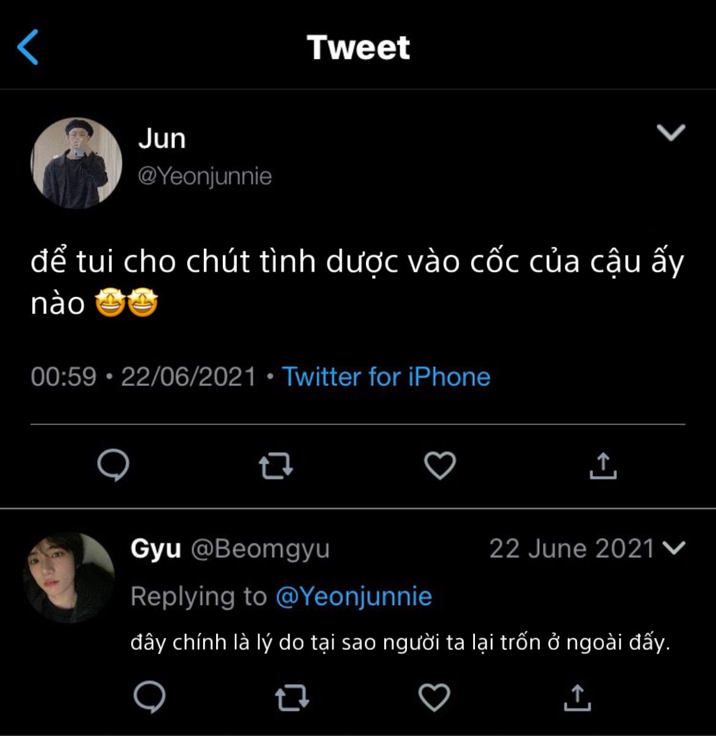Viewport: 716px width, 736px height.
Task: Tap the Gyu display name
Action: (x=155, y=549)
